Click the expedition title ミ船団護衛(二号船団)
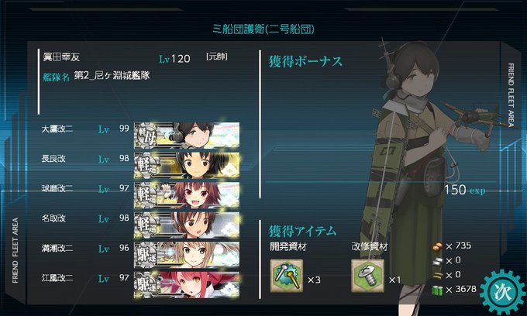 (263, 29)
